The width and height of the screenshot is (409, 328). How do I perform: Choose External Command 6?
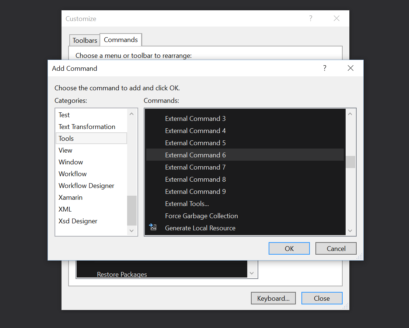[x=245, y=155]
